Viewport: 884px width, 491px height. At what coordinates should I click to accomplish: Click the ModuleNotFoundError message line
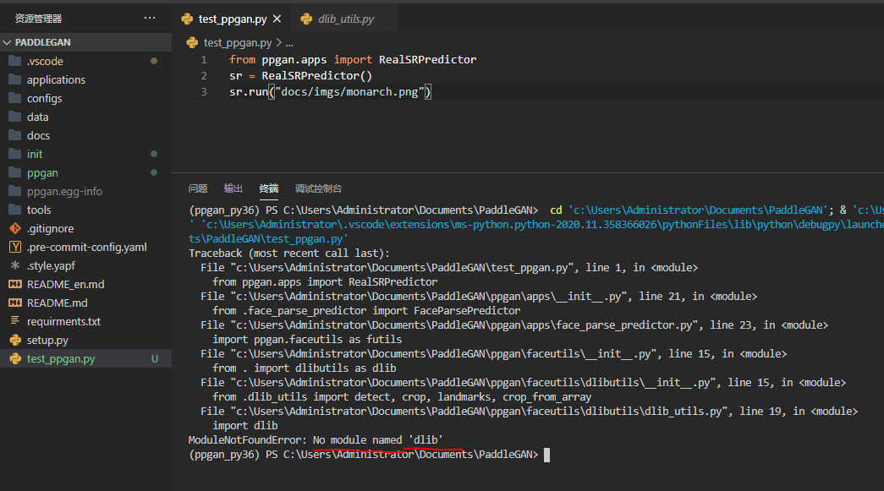tap(316, 439)
